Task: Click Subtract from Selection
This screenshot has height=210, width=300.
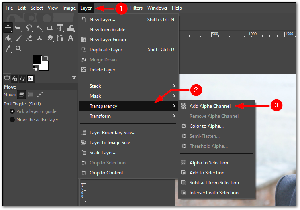Action: (x=217, y=182)
